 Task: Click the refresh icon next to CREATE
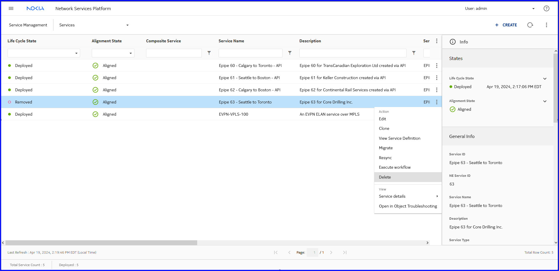click(530, 25)
